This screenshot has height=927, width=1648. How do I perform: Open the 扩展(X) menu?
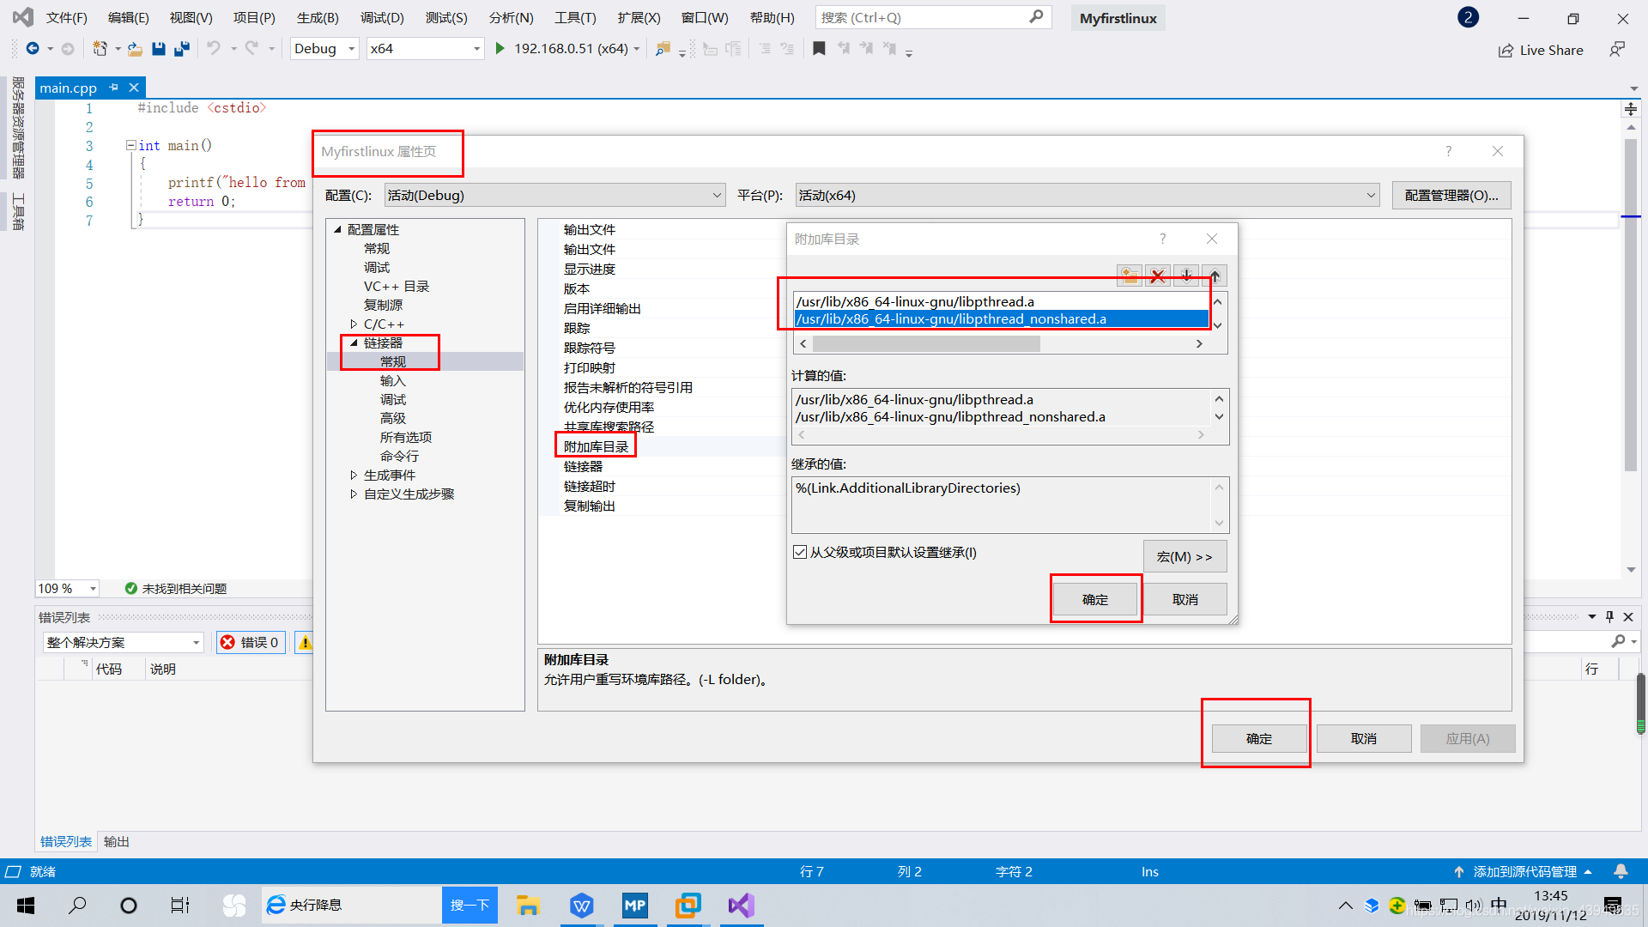click(639, 17)
